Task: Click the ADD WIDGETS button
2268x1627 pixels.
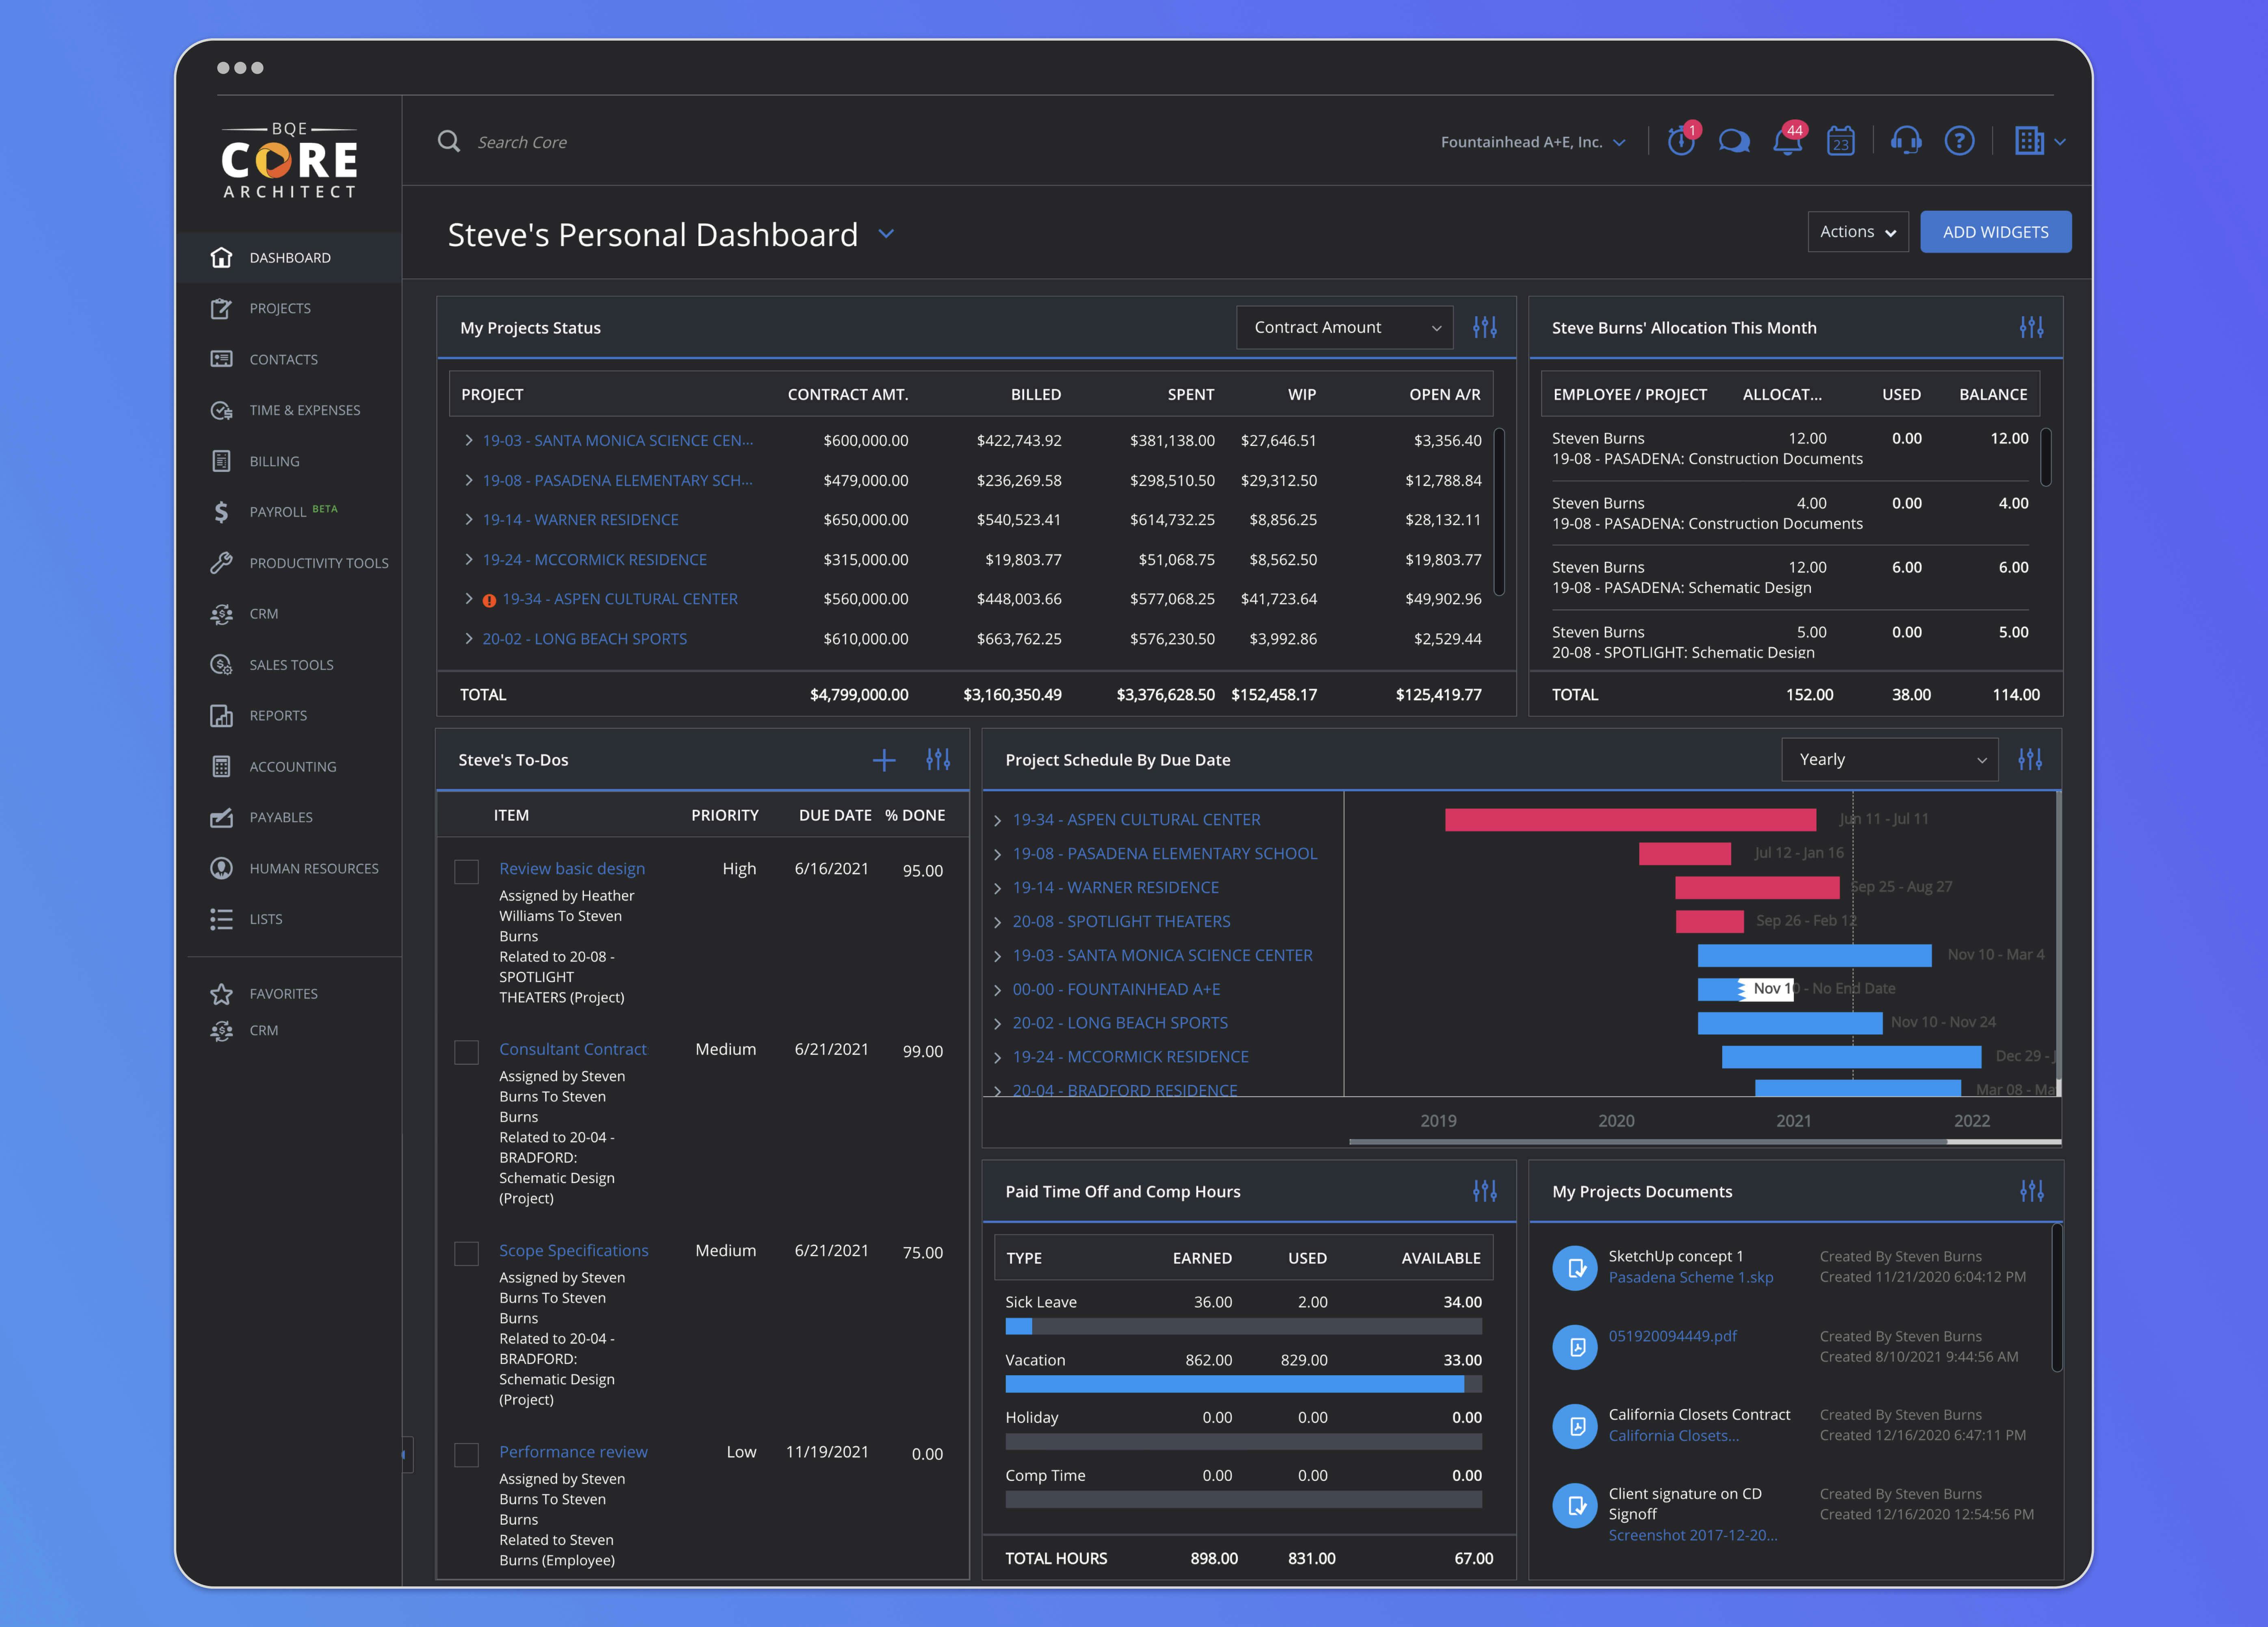Action: coord(1995,232)
